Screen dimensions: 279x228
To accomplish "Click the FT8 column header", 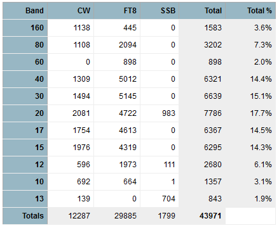I will (x=117, y=11).
